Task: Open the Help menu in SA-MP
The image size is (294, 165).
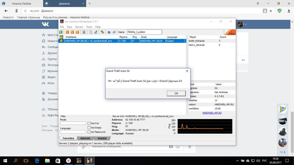Action: click(98, 27)
